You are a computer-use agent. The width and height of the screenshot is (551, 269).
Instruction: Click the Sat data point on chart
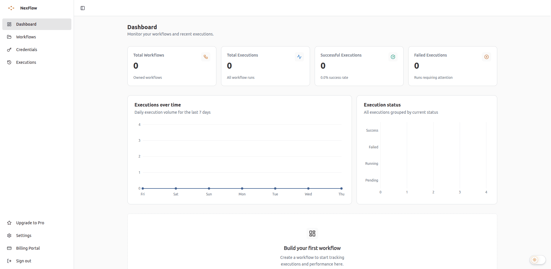pos(176,188)
